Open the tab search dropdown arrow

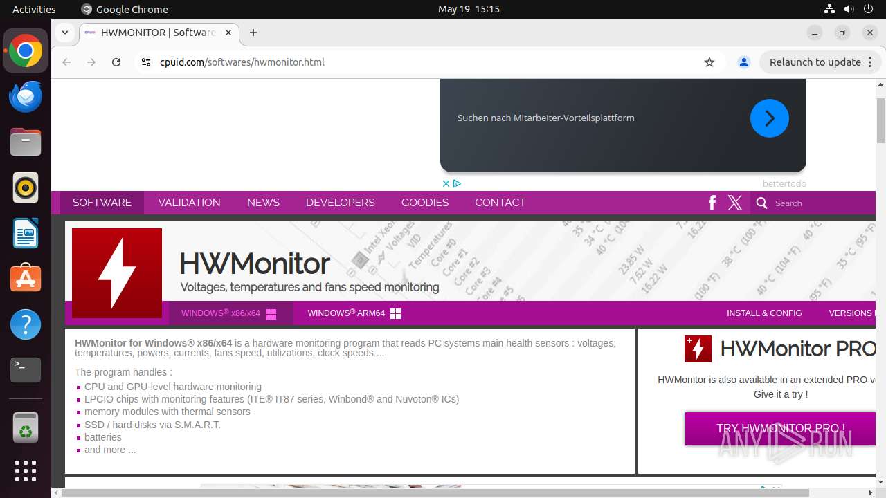click(64, 33)
